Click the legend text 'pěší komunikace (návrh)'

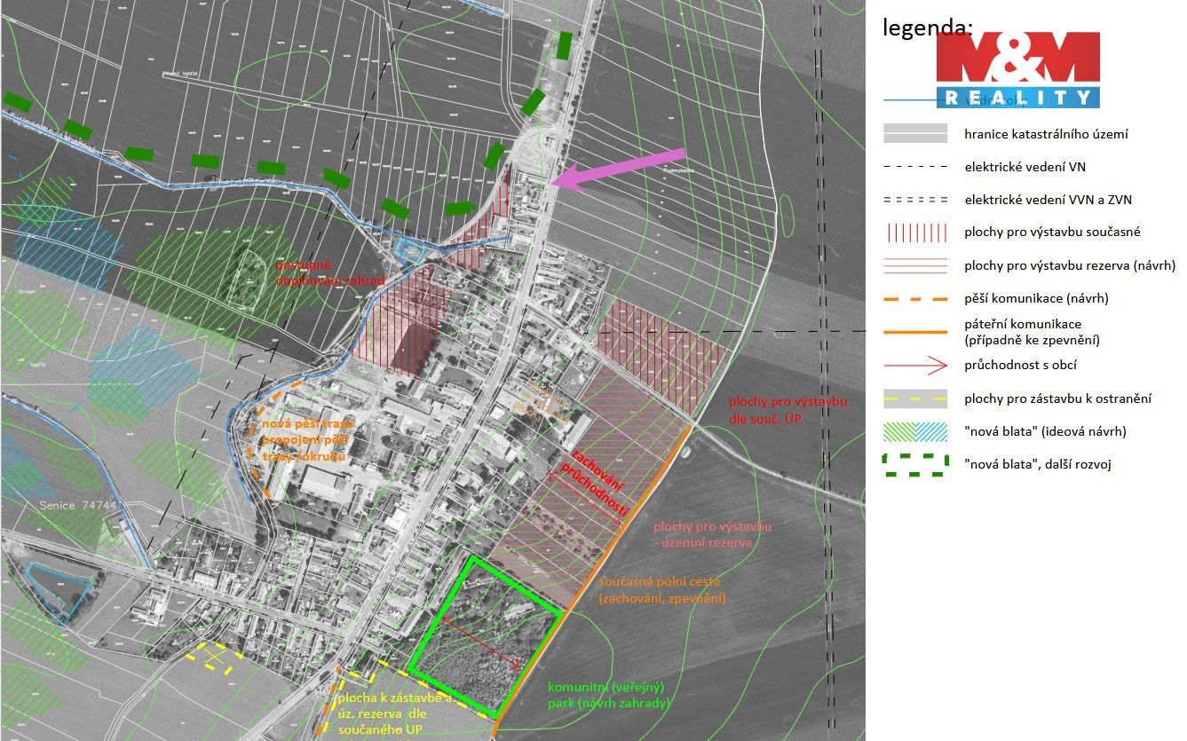tap(1038, 298)
